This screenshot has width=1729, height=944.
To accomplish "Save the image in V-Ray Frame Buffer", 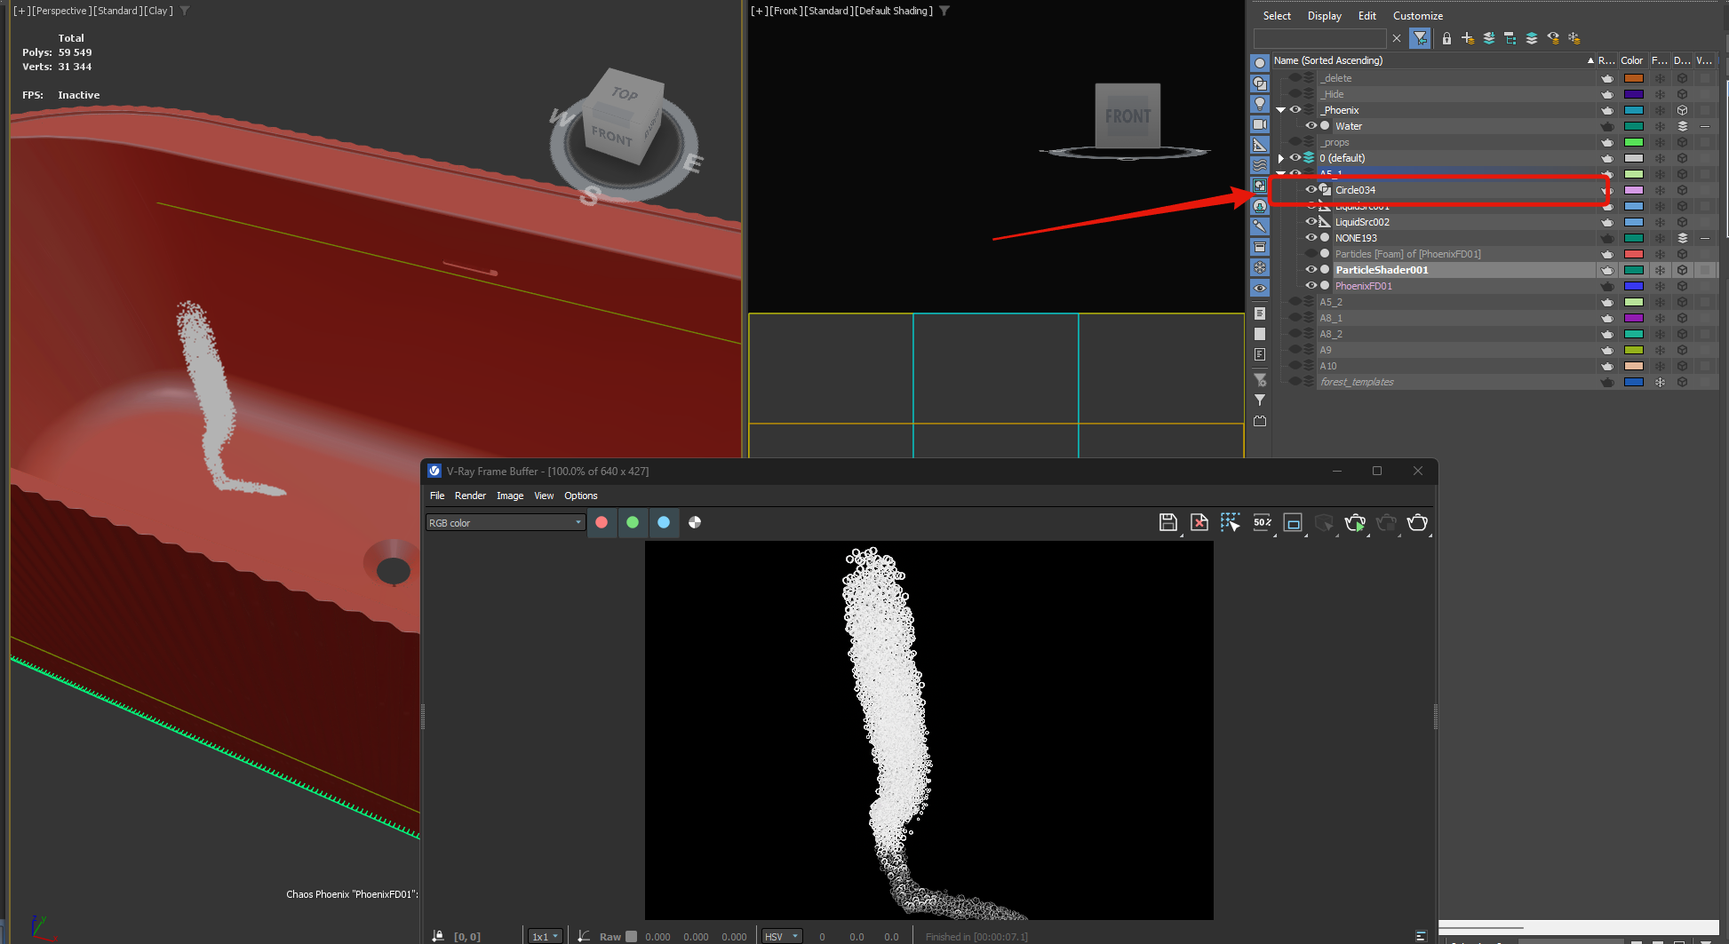I will pos(1168,522).
